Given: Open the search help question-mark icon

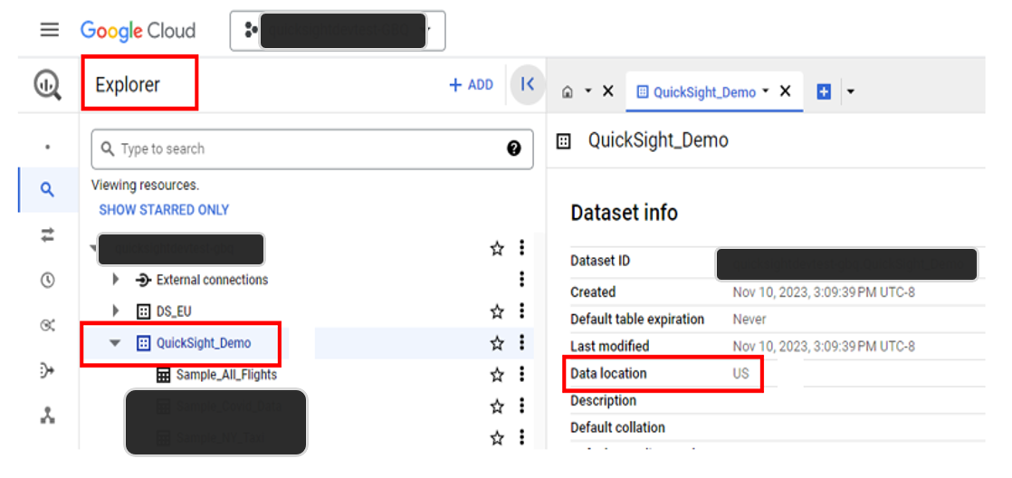Looking at the screenshot, I should point(514,149).
